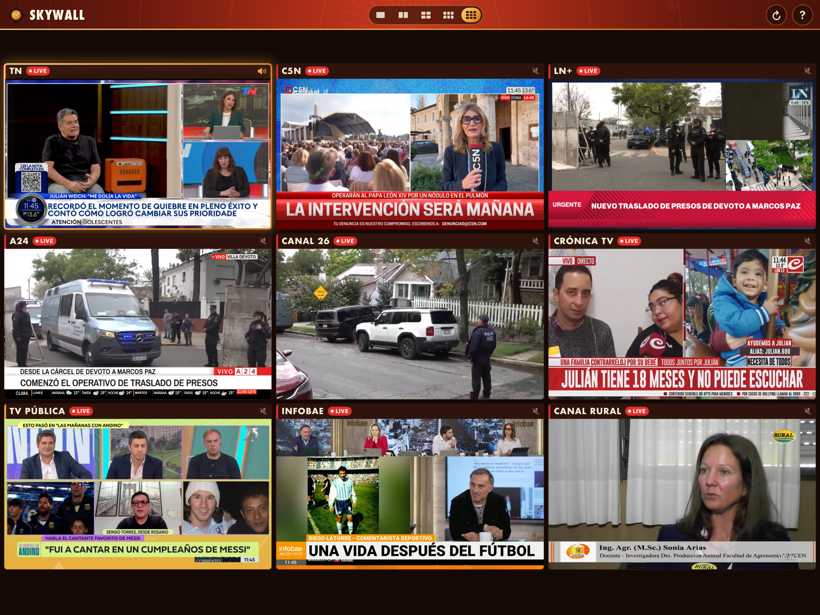Screen dimensions: 820x615
Task: Click the LIVE badge next to INFOBAE
Action: (x=340, y=411)
